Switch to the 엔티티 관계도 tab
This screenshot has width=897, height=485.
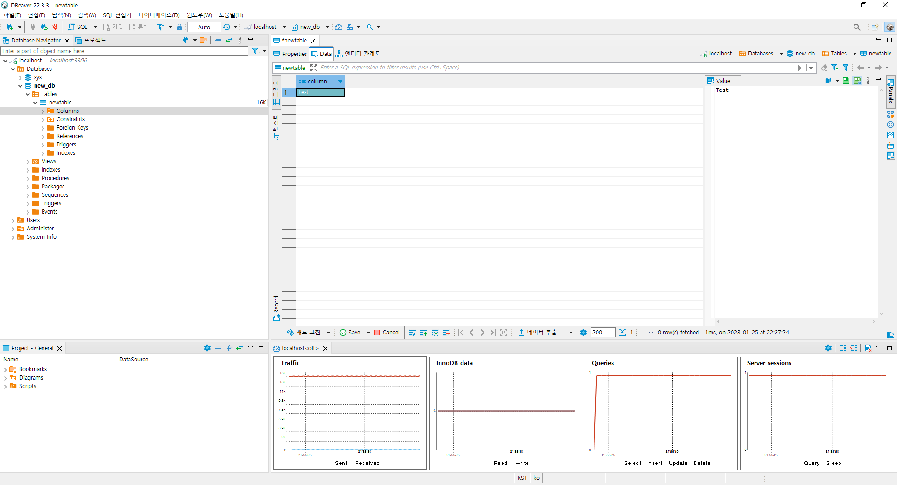pos(358,54)
